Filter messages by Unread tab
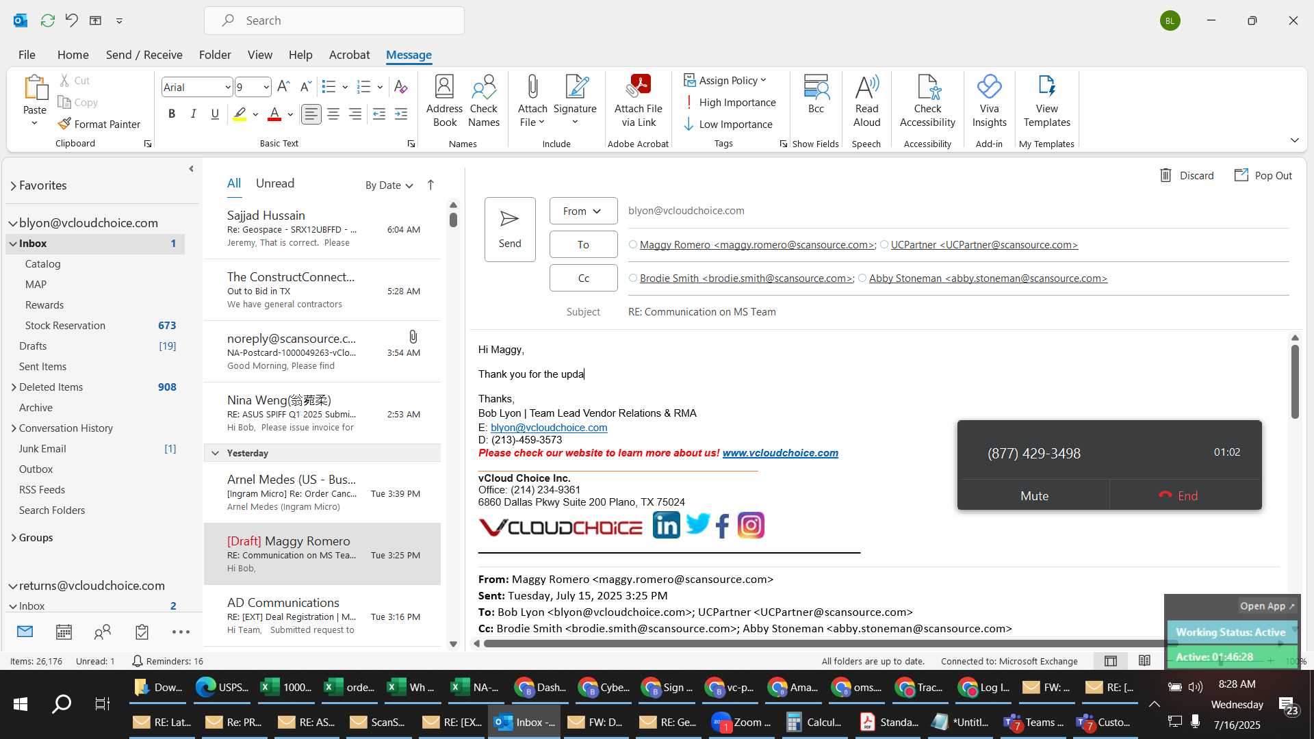Viewport: 1314px width, 739px height. pyautogui.click(x=275, y=183)
